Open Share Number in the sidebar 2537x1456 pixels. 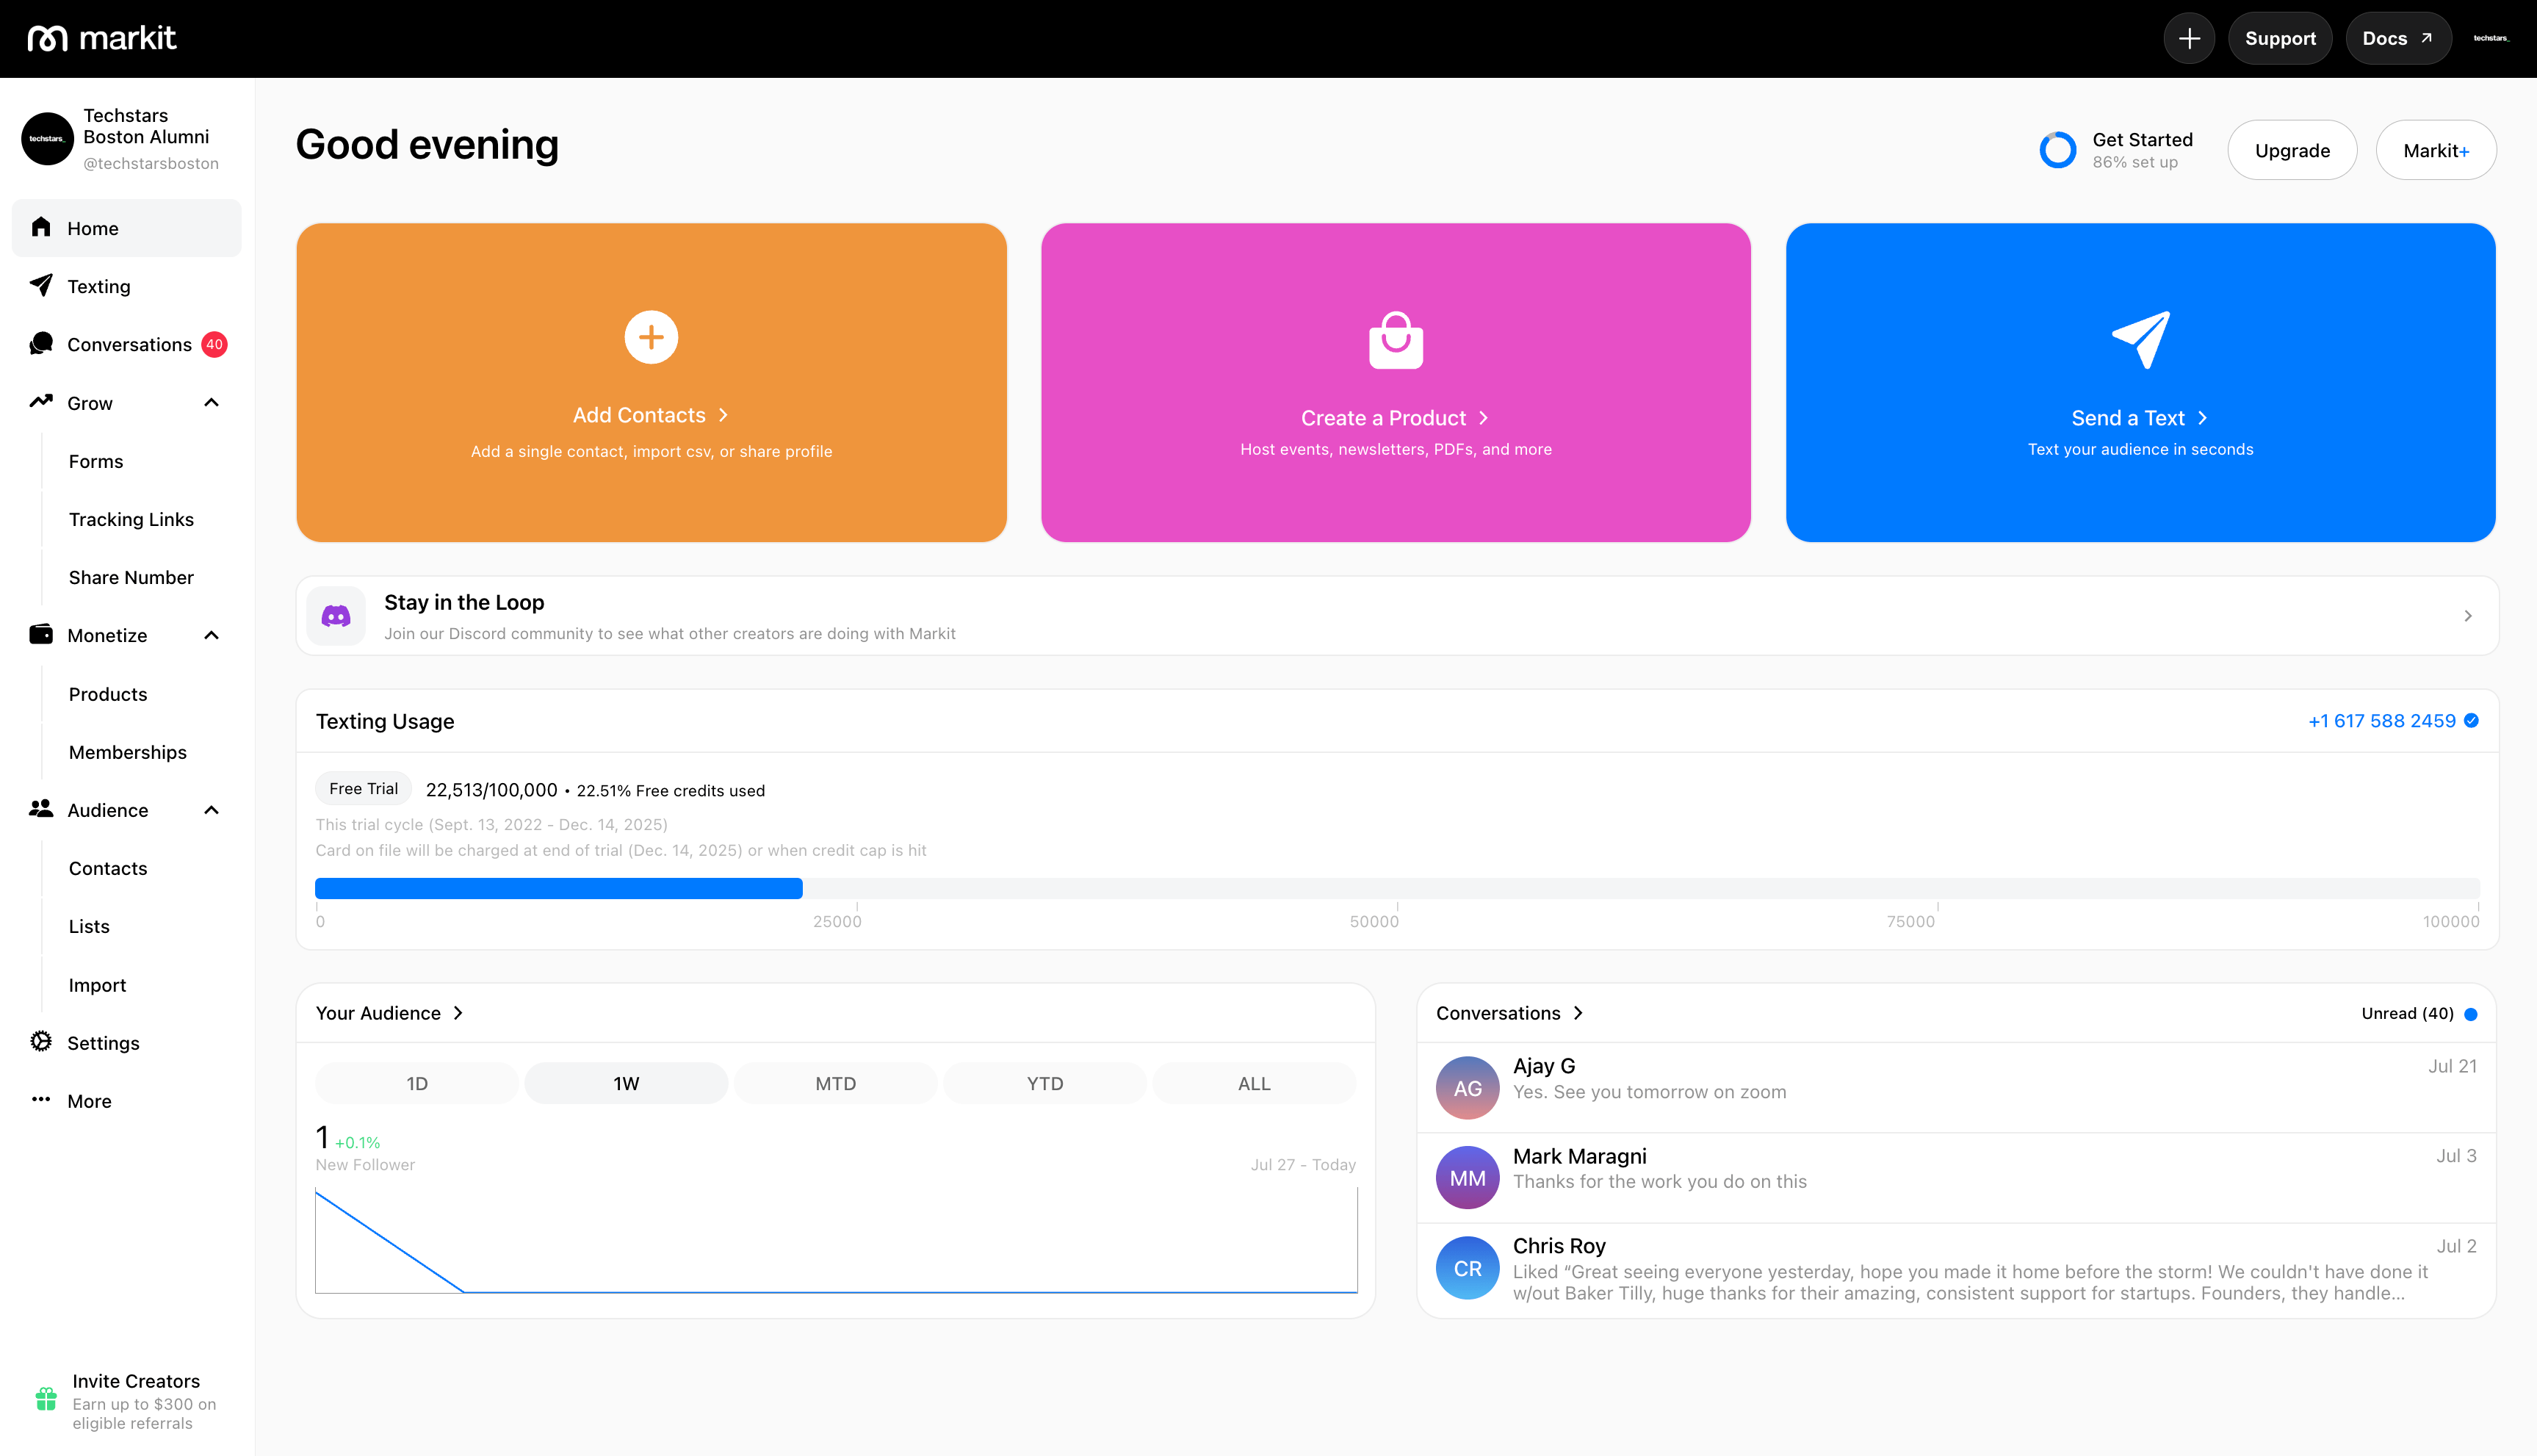point(131,577)
